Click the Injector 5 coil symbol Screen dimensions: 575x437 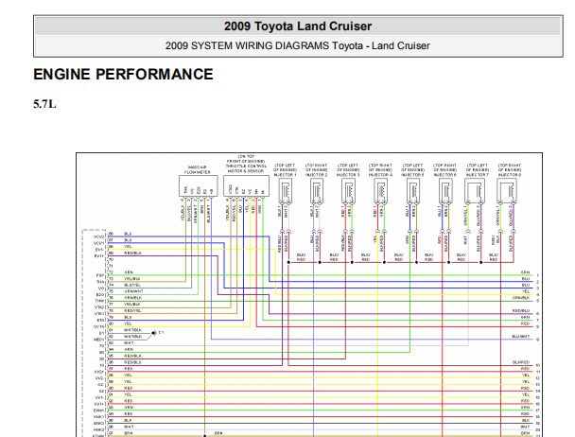[x=413, y=190]
